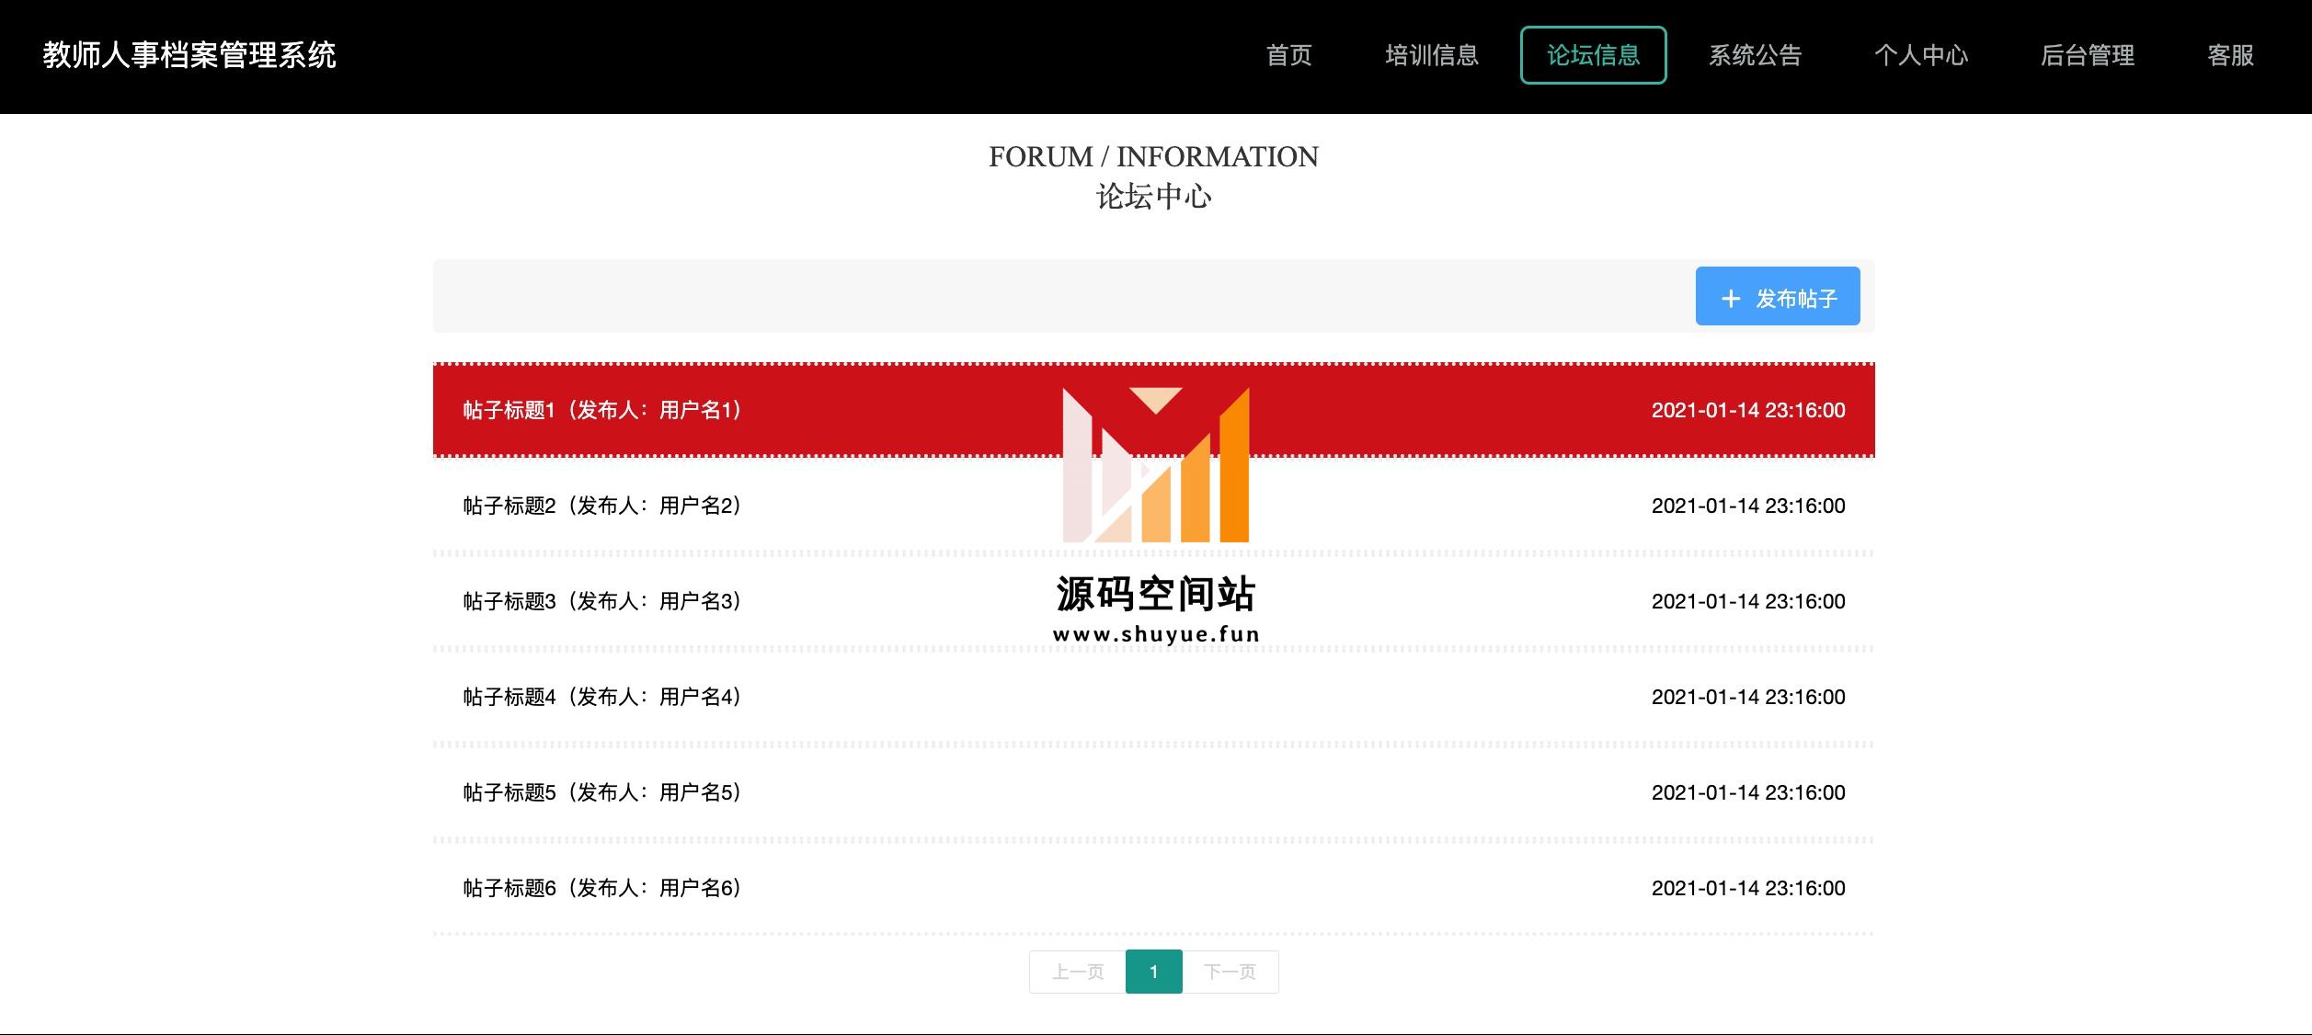This screenshot has width=2312, height=1035.
Task: Open post 帖子标题2（发布人：用户名2）
Action: [602, 506]
